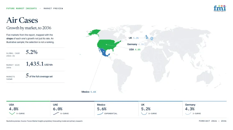Screen dimensions: 233x130
Task: Click the FMI logo in the corner
Action: tap(220, 8)
